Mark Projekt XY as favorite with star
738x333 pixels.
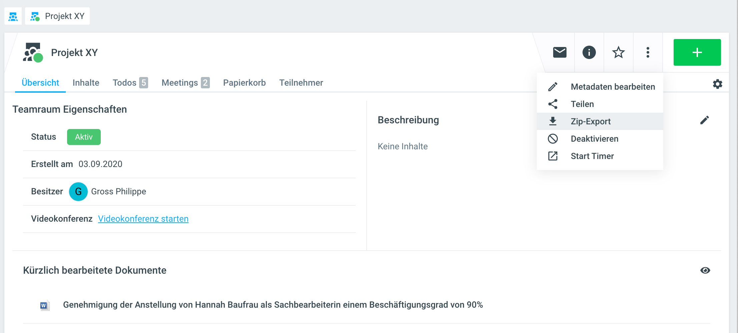[618, 52]
